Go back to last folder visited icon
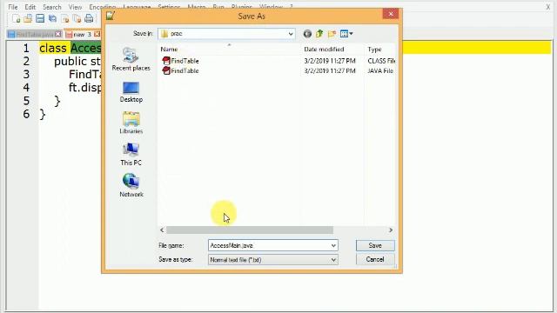 [307, 34]
